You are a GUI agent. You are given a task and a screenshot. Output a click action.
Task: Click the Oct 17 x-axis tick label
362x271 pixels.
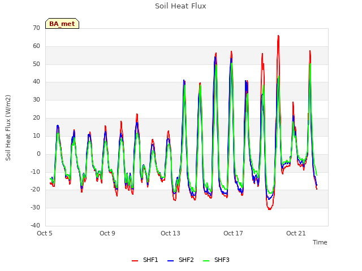(x=233, y=233)
